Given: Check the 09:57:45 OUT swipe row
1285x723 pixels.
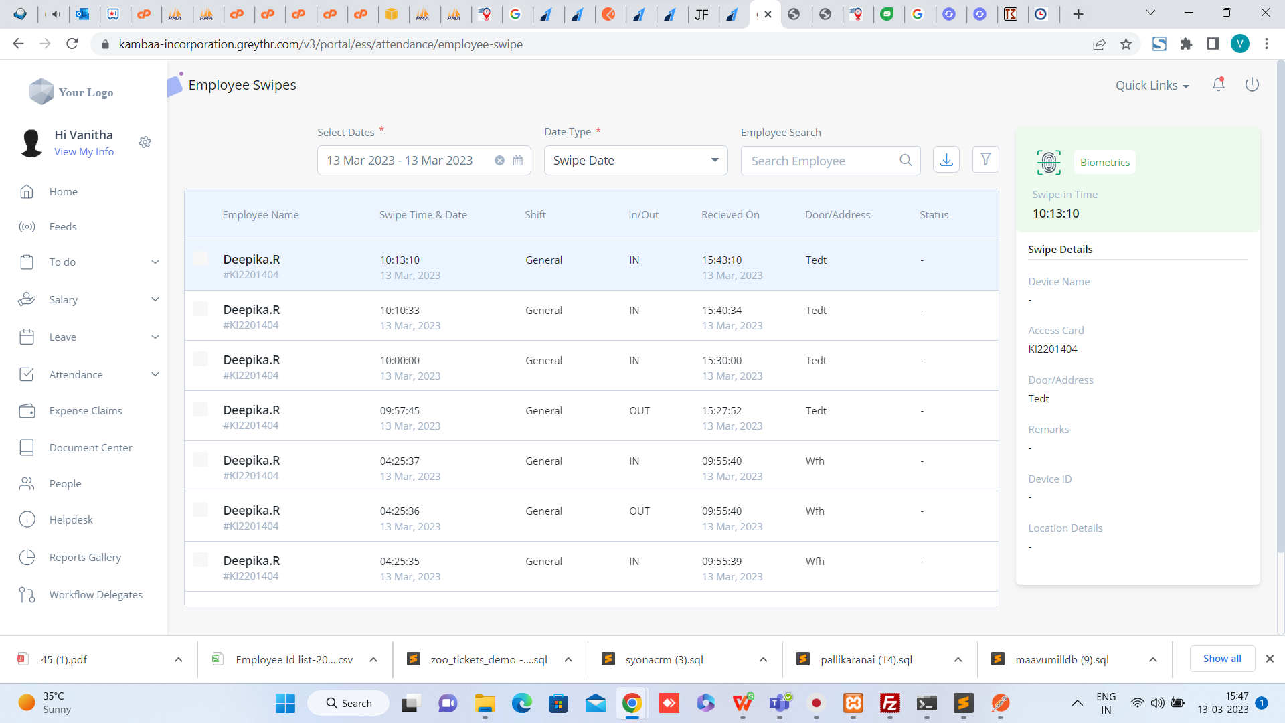Looking at the screenshot, I should [200, 410].
